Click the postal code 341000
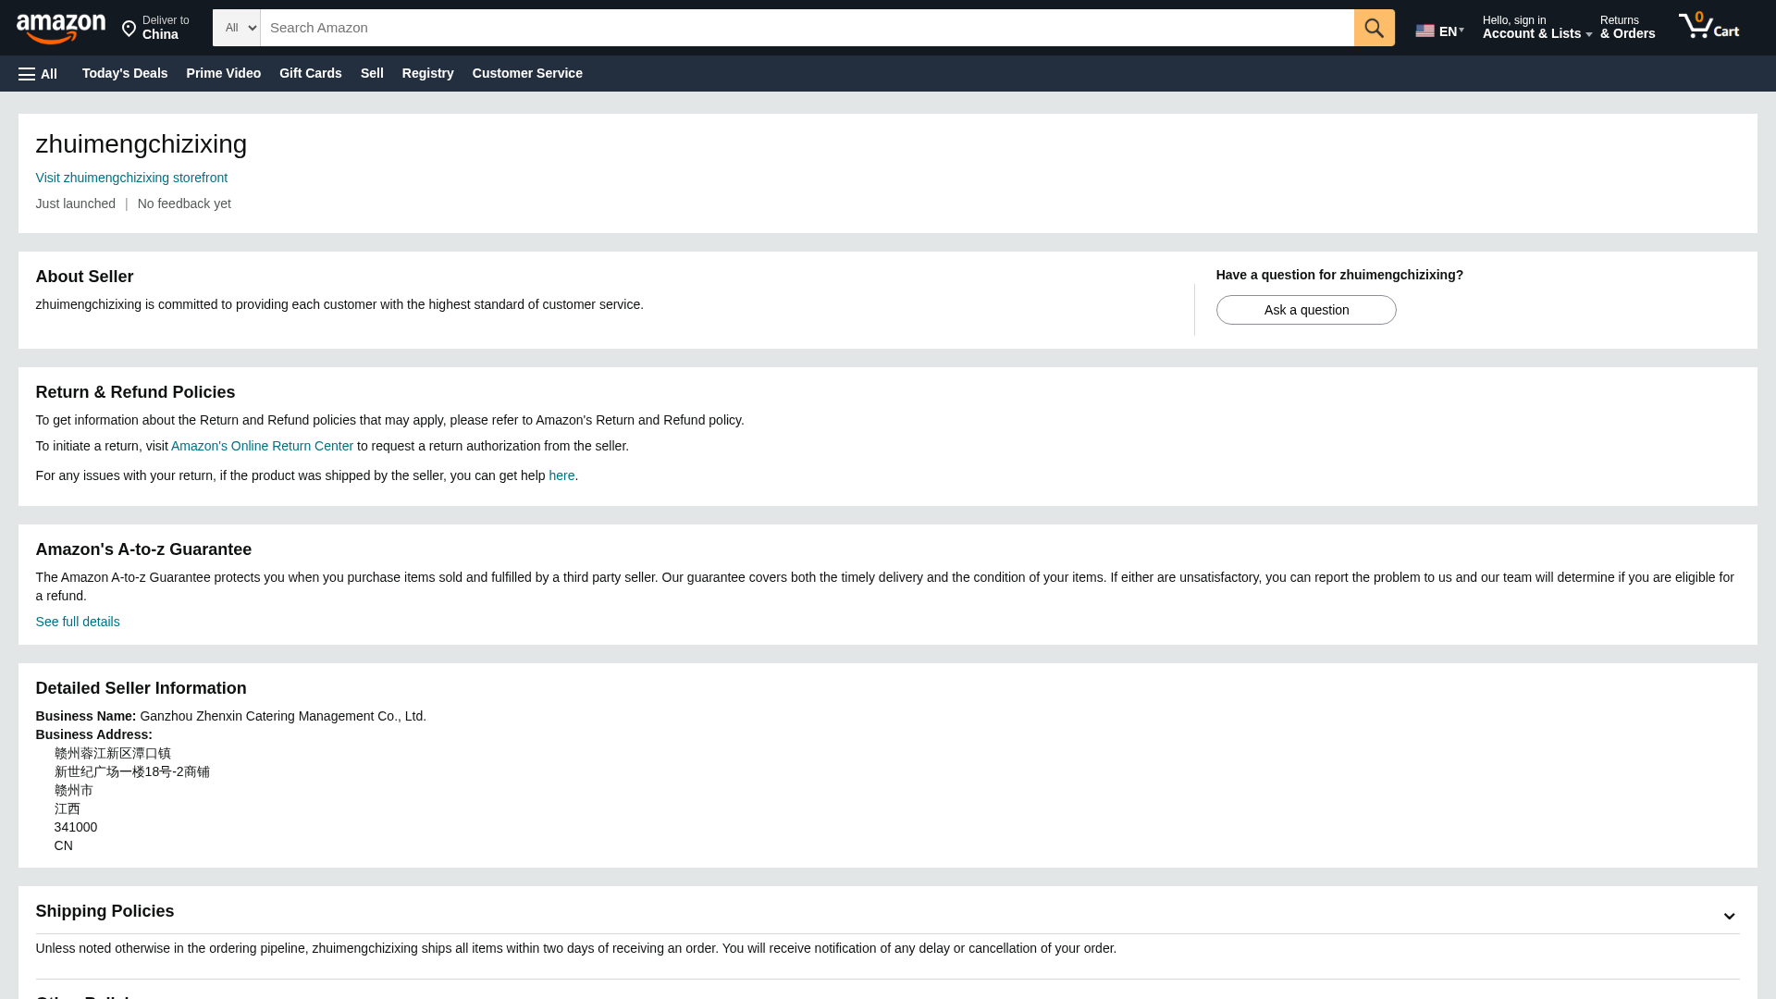Image resolution: width=1776 pixels, height=999 pixels. point(76,827)
